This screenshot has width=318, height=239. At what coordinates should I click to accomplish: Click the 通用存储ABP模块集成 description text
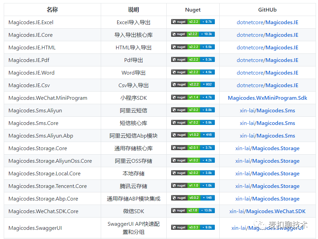pyautogui.click(x=134, y=199)
